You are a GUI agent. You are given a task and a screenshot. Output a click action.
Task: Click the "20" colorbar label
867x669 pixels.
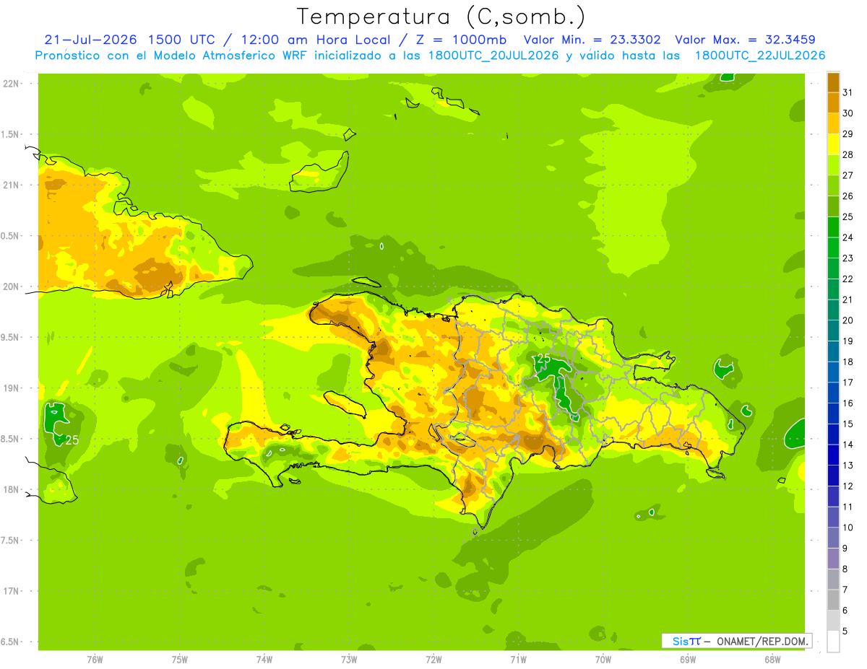click(x=848, y=320)
